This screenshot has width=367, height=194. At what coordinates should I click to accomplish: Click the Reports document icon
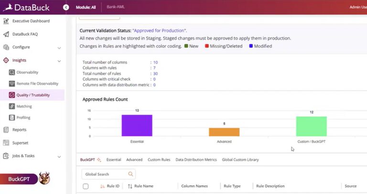[x=6, y=130]
